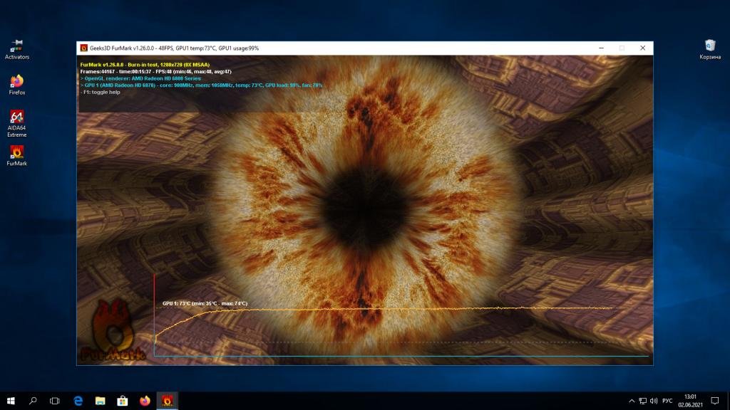Viewport: 730px width, 410px height.
Task: Open the volume control in tray
Action: click(x=653, y=401)
